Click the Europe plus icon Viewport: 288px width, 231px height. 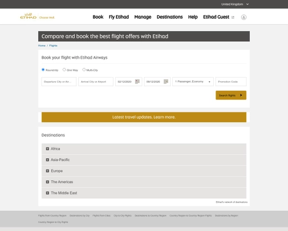click(x=47, y=171)
